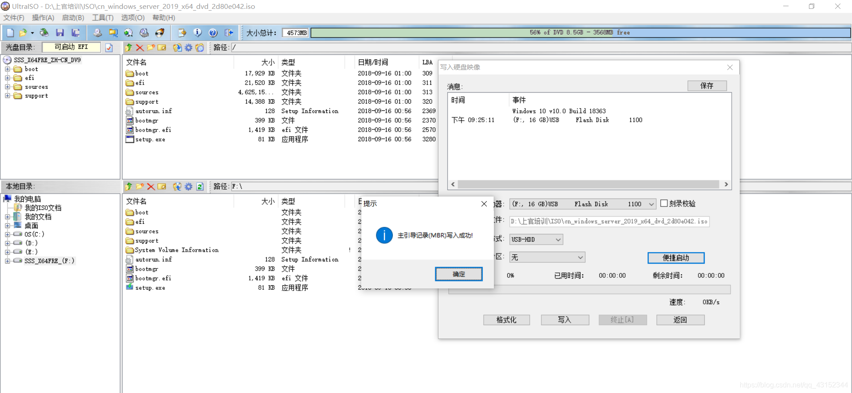The height and width of the screenshot is (393, 852).
Task: Click the image file path field
Action: click(609, 222)
